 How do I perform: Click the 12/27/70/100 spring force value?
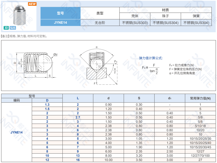point(200,156)
